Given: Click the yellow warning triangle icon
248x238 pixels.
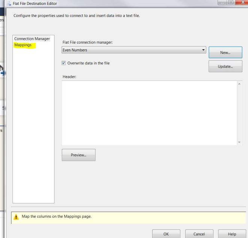Looking at the screenshot, I should (16, 217).
